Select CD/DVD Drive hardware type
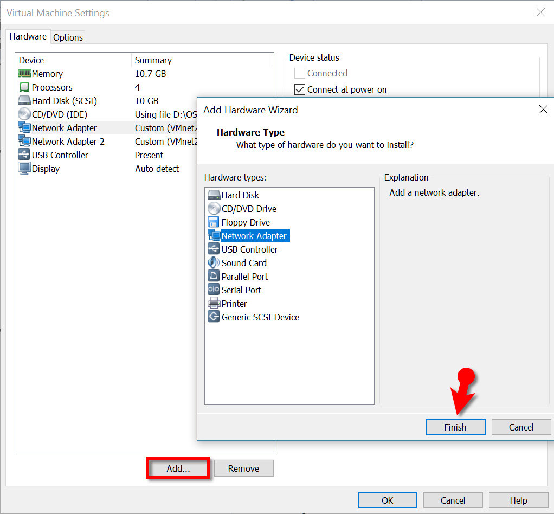This screenshot has width=554, height=514. (249, 209)
